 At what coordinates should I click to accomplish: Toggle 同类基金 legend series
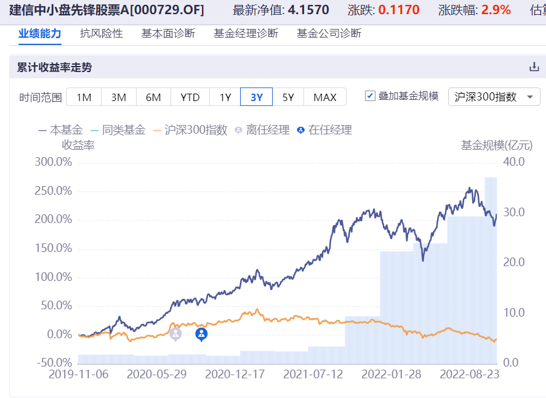(117, 130)
